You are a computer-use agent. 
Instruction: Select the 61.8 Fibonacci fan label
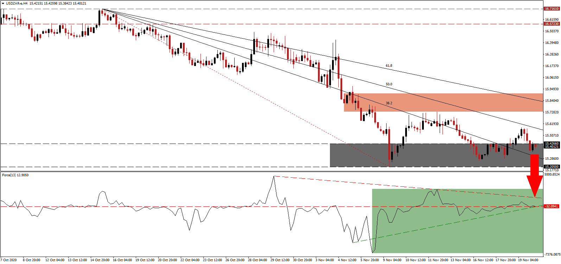pyautogui.click(x=389, y=66)
